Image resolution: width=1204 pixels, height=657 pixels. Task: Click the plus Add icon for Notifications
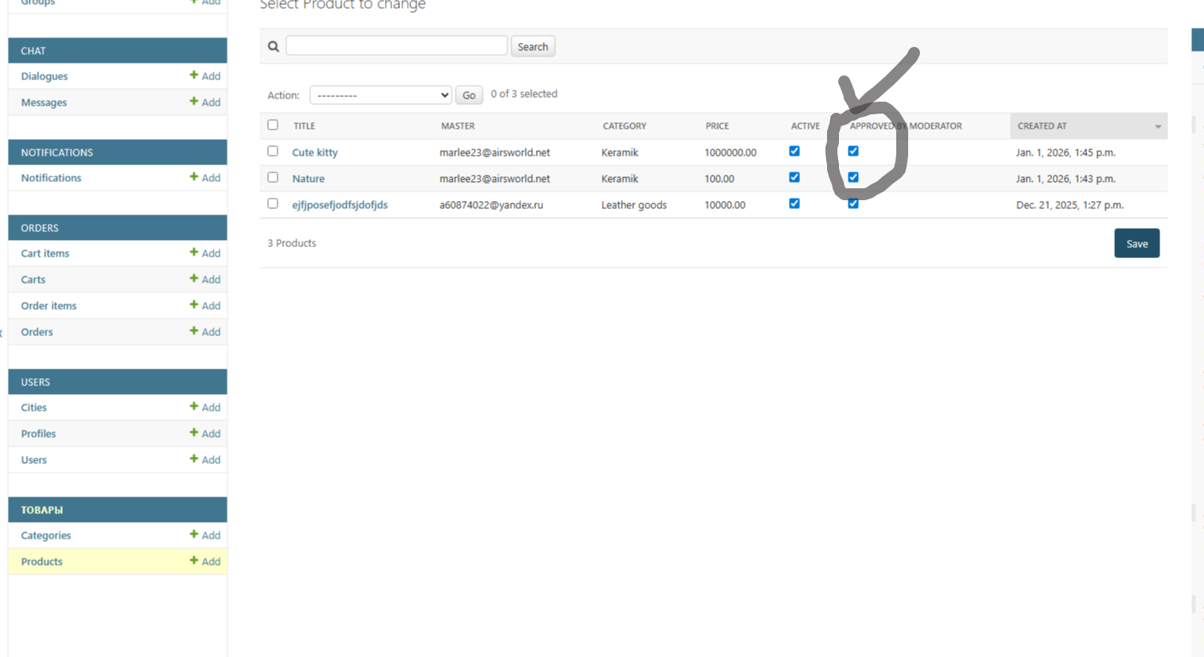[193, 177]
